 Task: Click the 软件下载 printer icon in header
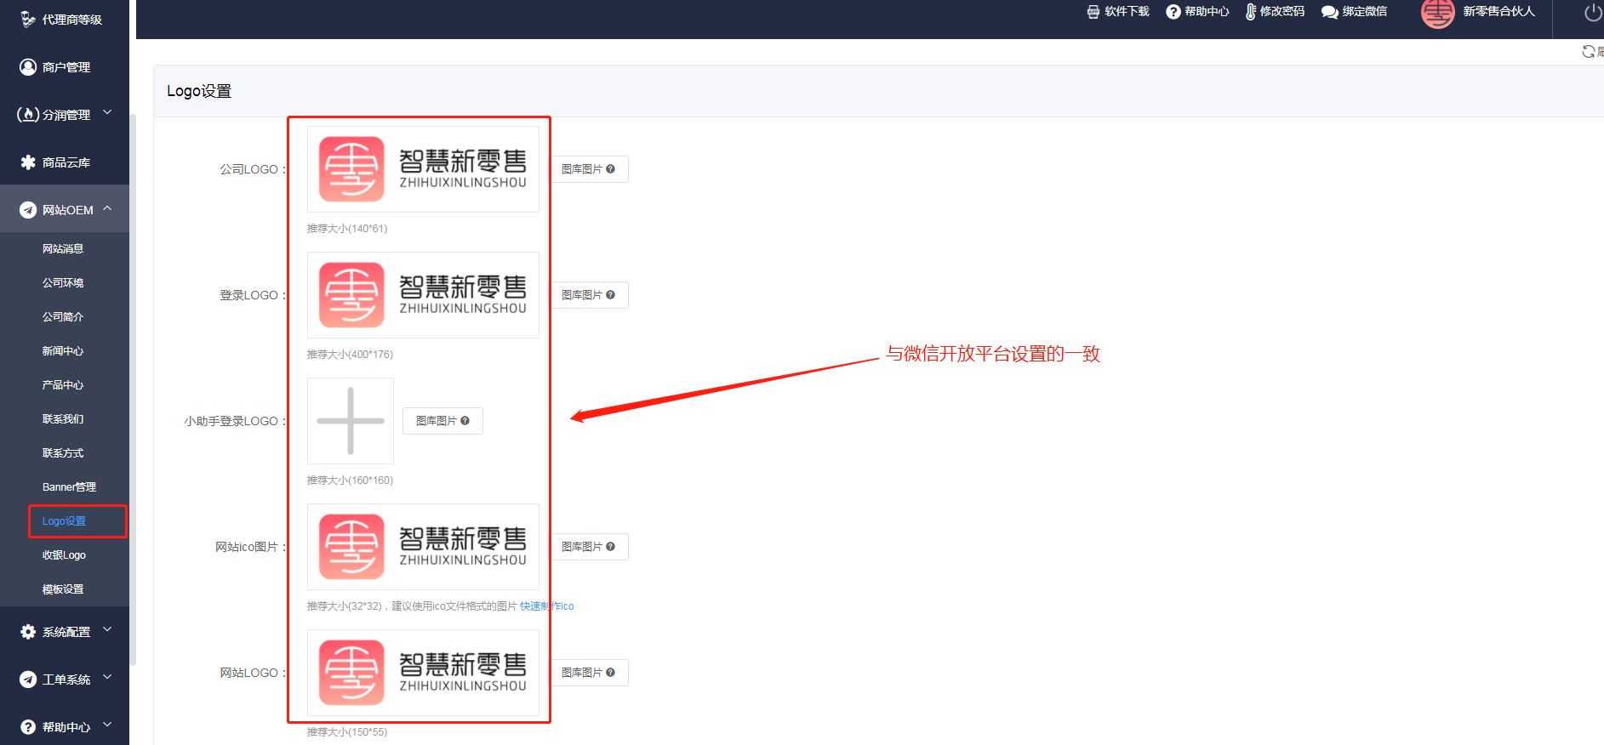1093,12
